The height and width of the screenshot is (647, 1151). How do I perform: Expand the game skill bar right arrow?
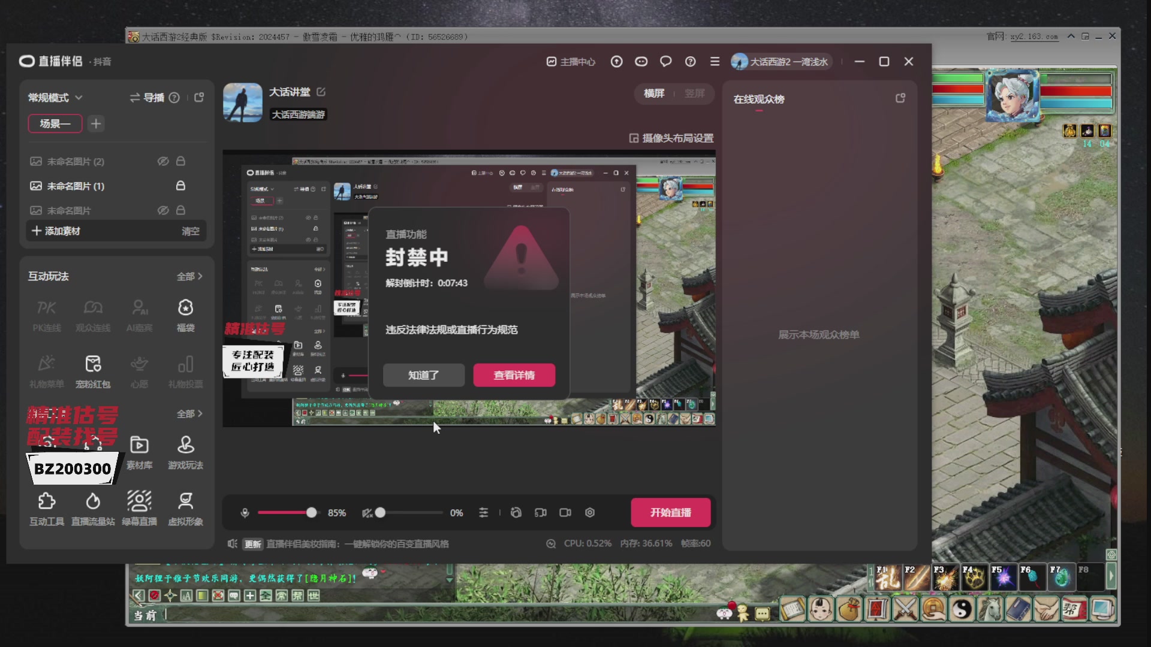pos(1111,577)
